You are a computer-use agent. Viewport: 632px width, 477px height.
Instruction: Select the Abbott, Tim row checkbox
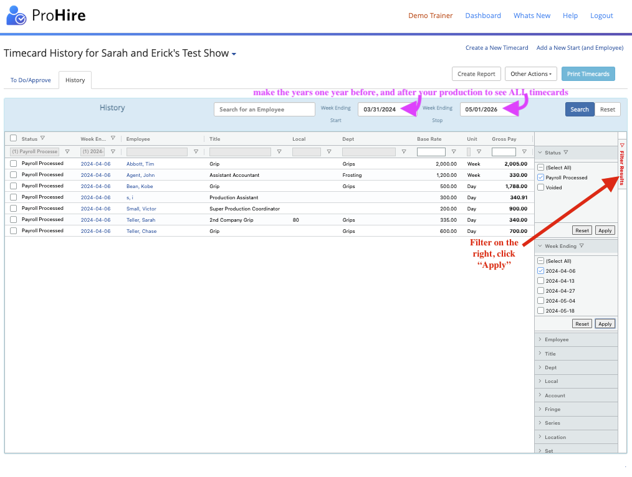[x=13, y=163]
